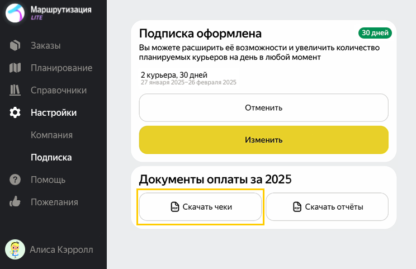
Task: Click the Маршрутизация logo icon
Action: (x=15, y=13)
